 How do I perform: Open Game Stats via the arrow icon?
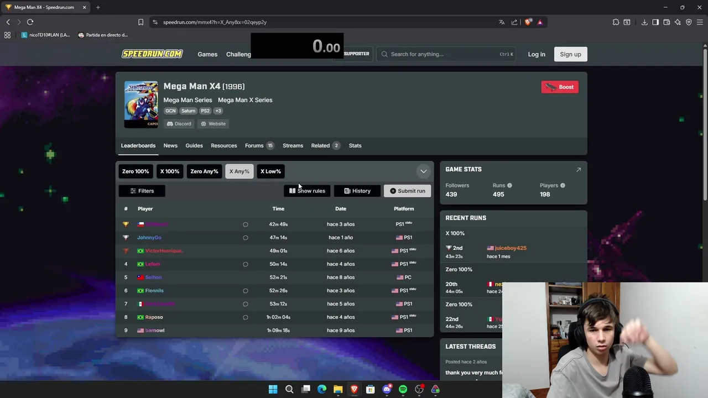[579, 170]
